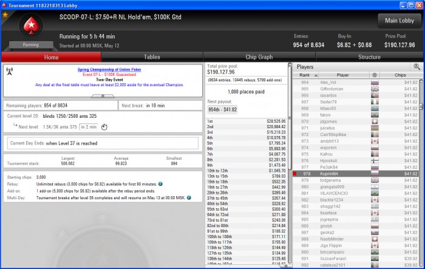425x269 pixels.
Task: Select player Pe3aK84 in the list
Action: [x=356, y=167]
